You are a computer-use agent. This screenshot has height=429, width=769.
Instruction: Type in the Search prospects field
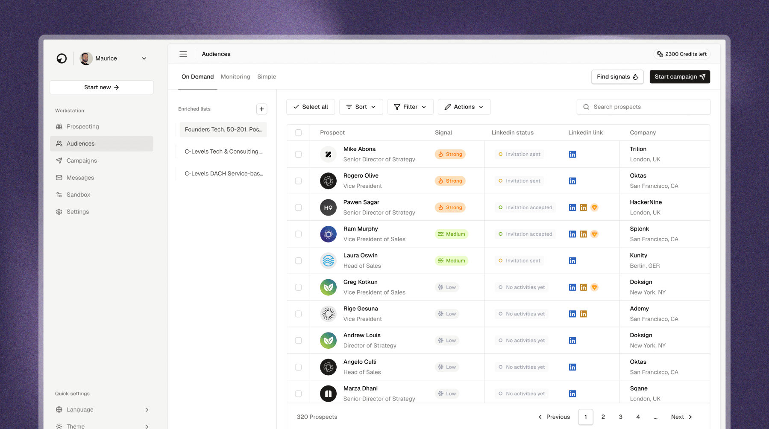[643, 107]
